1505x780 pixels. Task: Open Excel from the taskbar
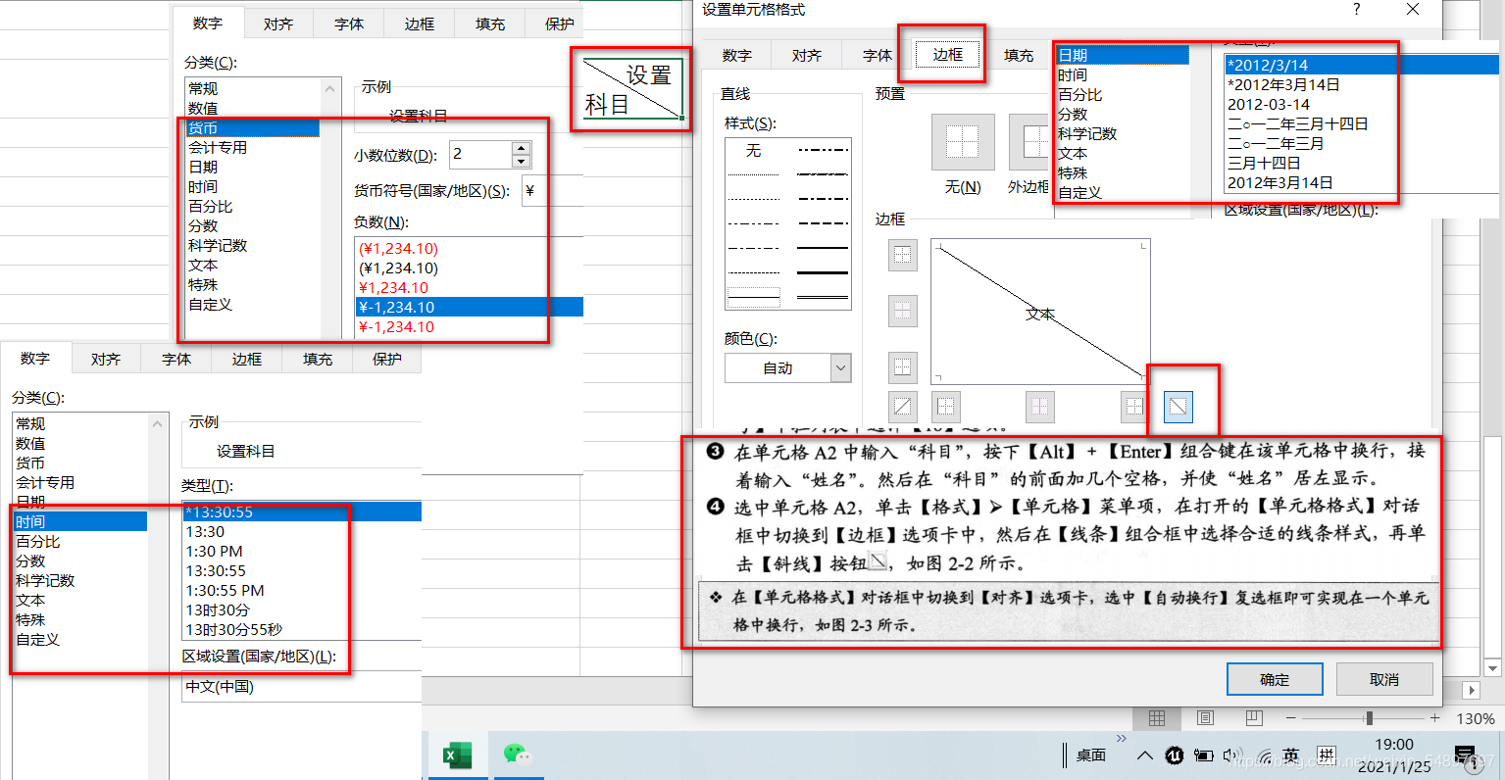[457, 756]
